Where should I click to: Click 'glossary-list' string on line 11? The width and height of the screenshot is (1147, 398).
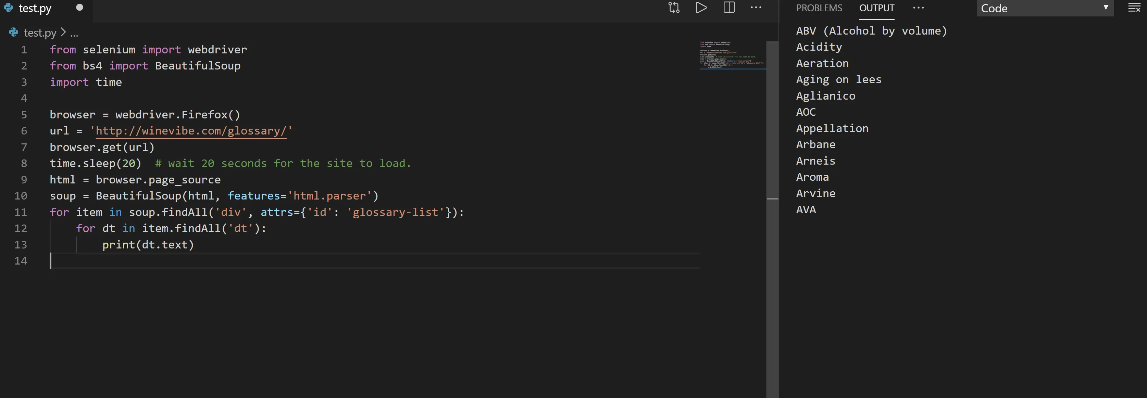(395, 213)
